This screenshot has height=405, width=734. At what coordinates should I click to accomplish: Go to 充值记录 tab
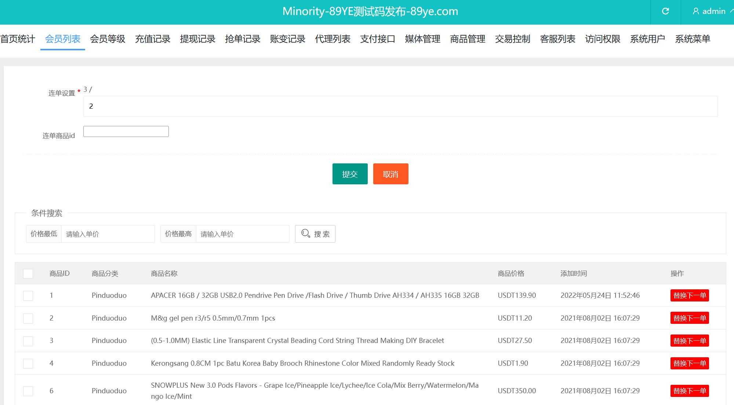click(153, 39)
